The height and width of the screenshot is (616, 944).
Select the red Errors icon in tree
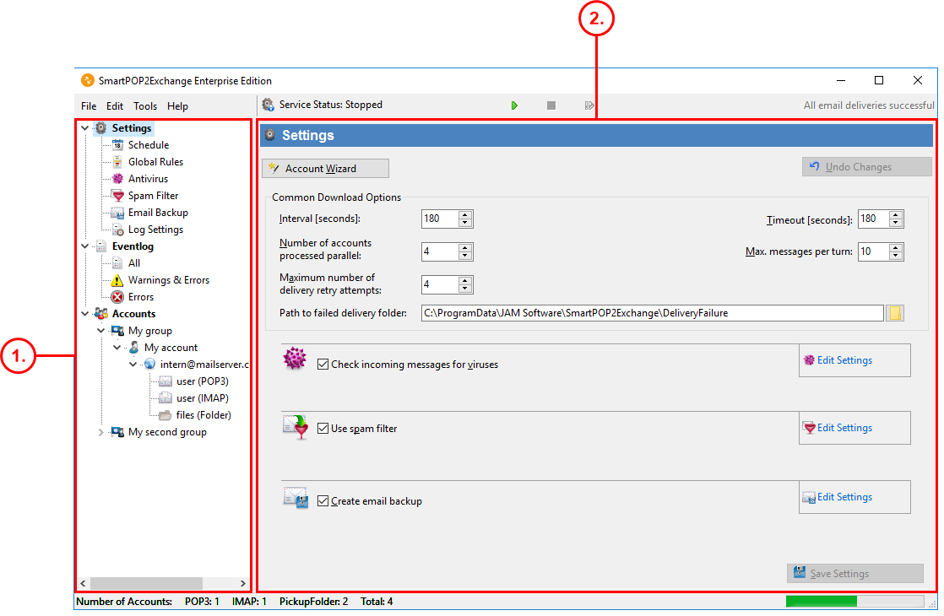click(x=118, y=296)
